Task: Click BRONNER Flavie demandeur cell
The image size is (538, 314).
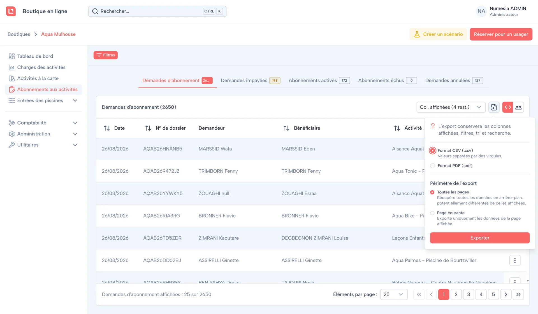Action: coord(217,216)
